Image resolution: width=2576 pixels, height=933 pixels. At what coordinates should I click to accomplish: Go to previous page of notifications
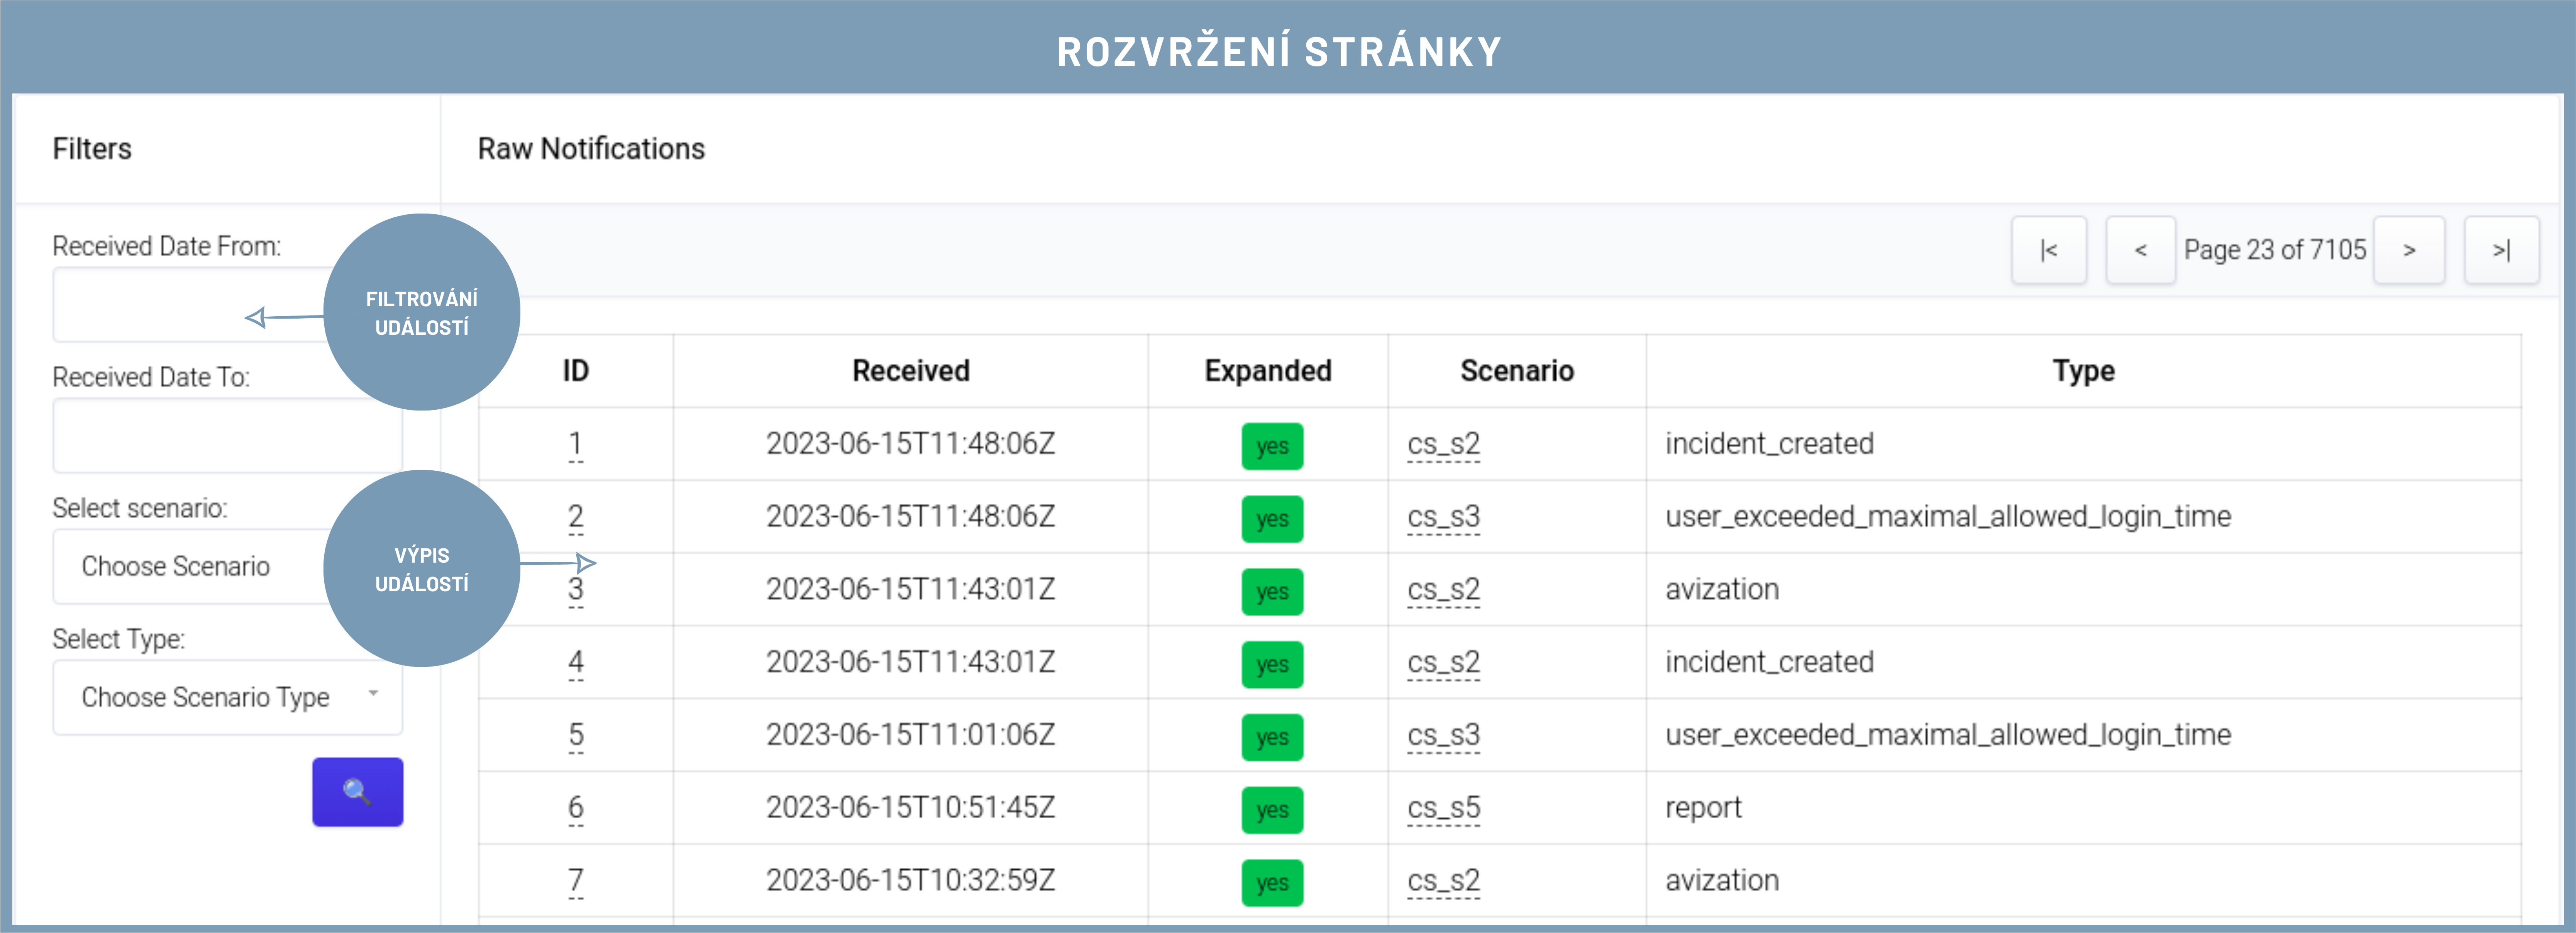point(2140,250)
